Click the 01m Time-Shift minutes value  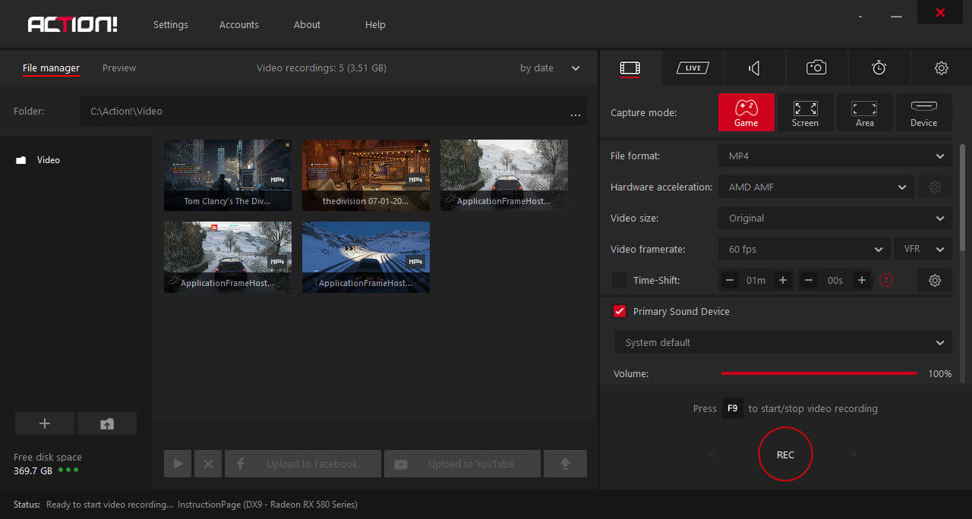point(756,281)
